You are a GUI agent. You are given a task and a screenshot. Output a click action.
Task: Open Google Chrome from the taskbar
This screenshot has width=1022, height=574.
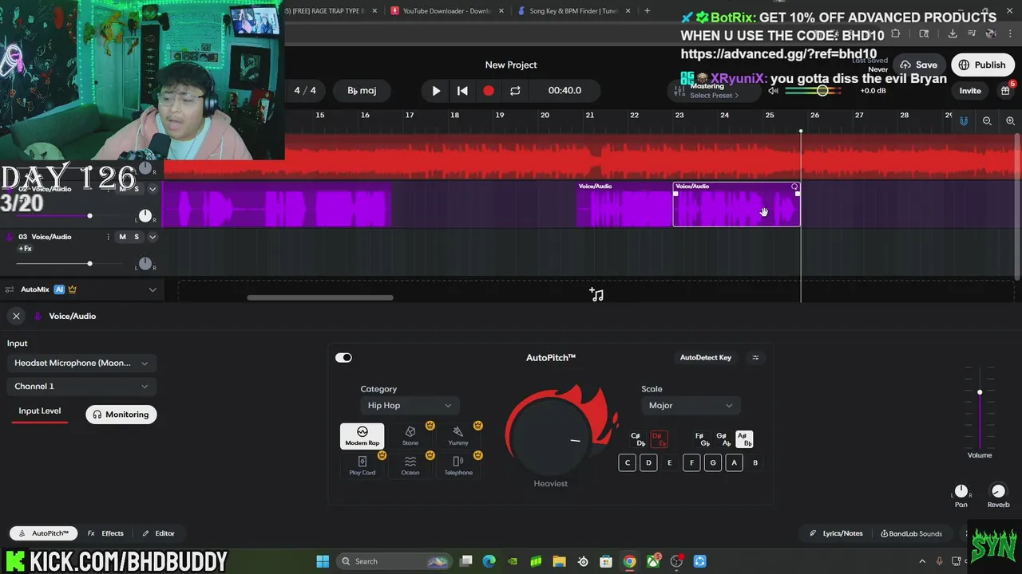(629, 561)
